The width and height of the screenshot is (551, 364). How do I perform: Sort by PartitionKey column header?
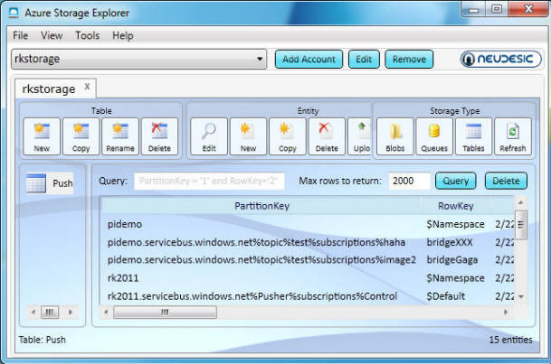pyautogui.click(x=261, y=206)
